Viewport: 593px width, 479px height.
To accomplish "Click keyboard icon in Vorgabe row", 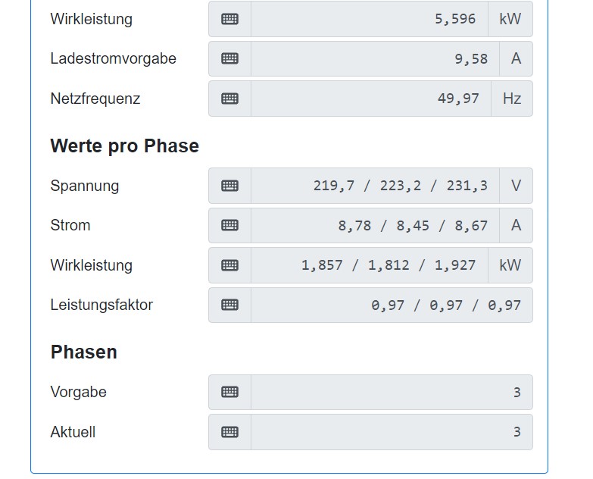I will click(229, 393).
